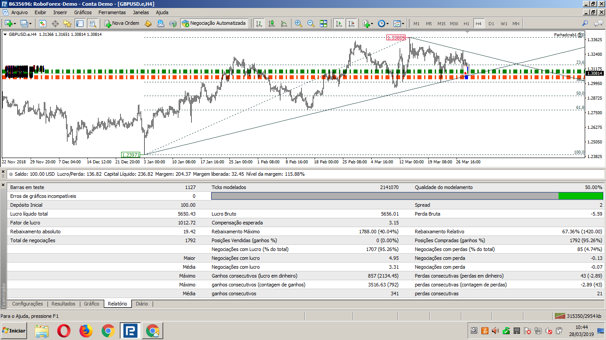Select the H1 timeframe button
This screenshot has width=606, height=340.
pos(466,23)
